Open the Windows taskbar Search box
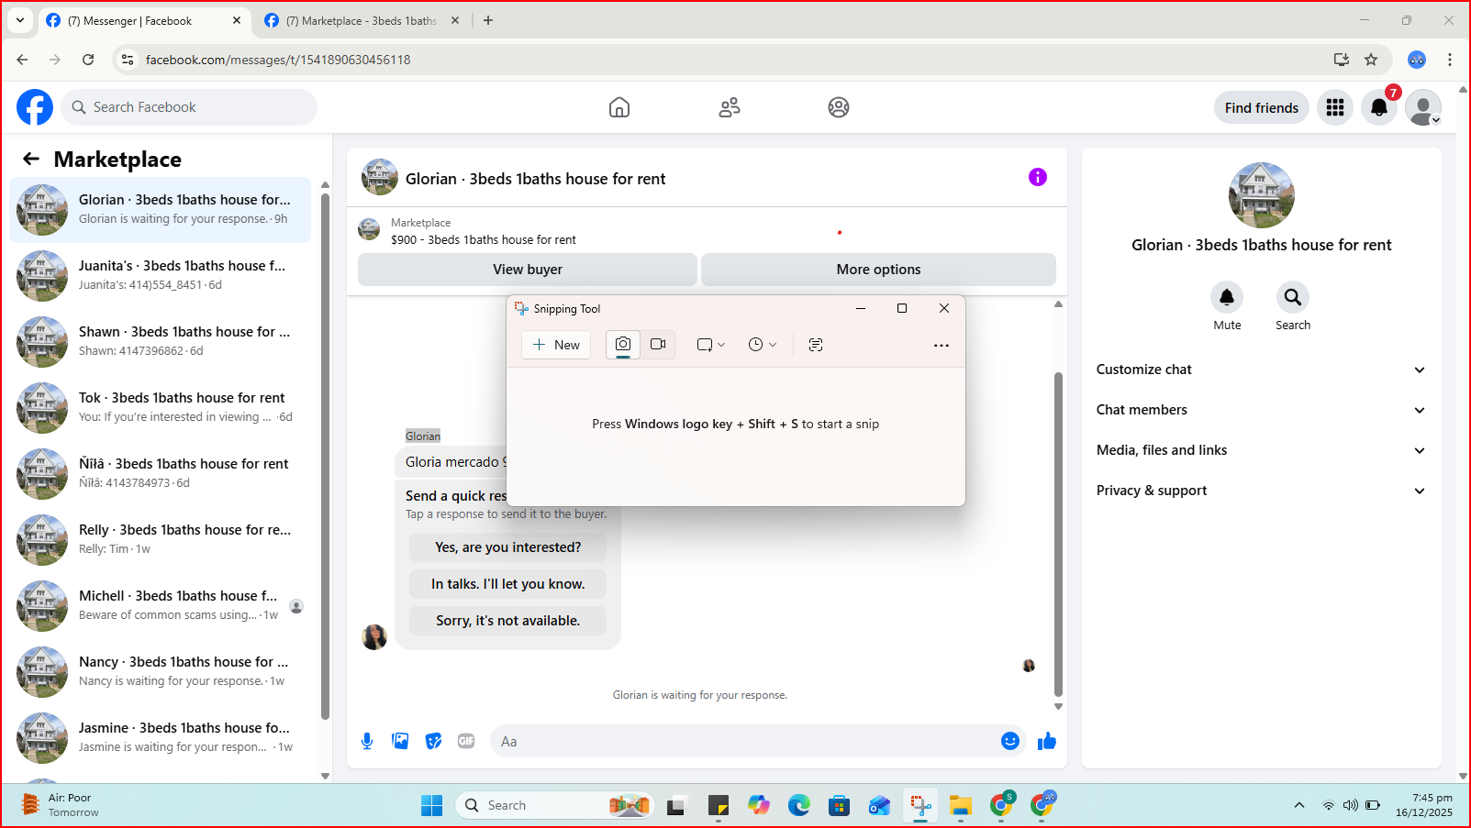Image resolution: width=1471 pixels, height=828 pixels. point(554,805)
